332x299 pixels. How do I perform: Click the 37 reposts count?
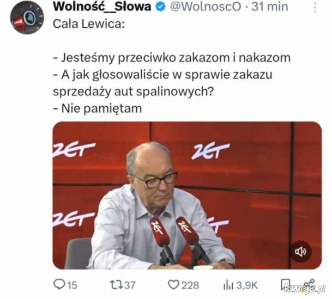[x=130, y=285]
